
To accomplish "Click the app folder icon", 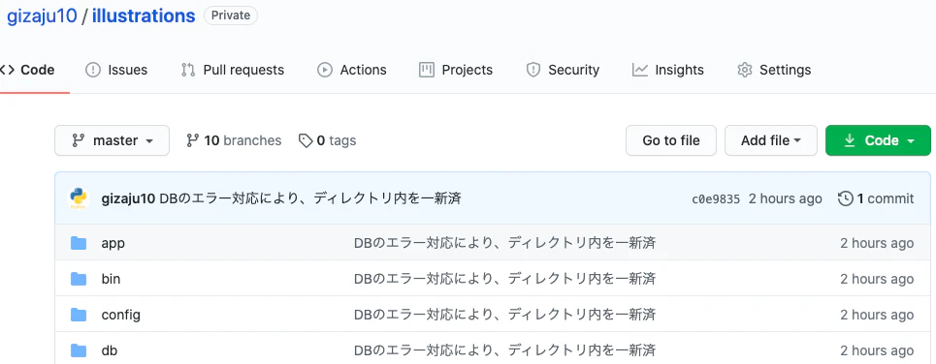I will point(79,243).
